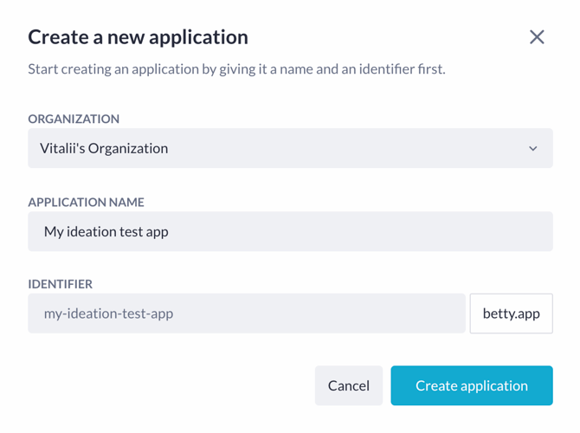Click the 'Start creating an application' description text

[236, 69]
